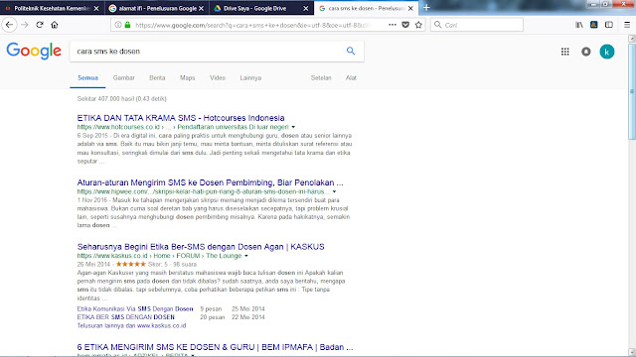Click the forward navigation arrow
Viewport: 636px width, 357px height.
click(25, 25)
